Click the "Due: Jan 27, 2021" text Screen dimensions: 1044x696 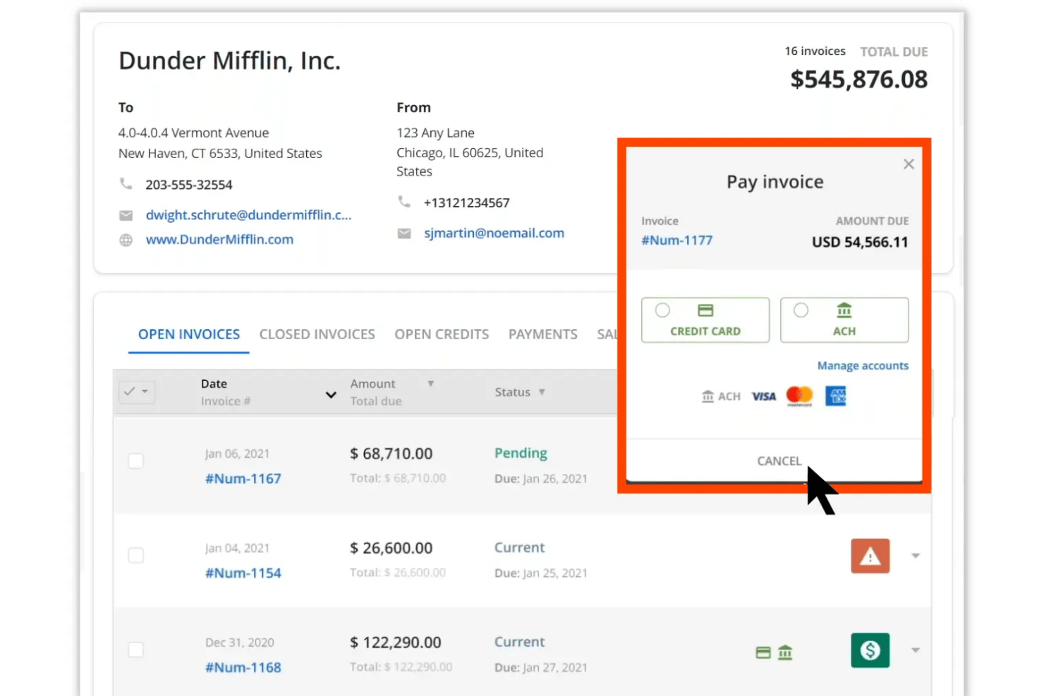(540, 668)
